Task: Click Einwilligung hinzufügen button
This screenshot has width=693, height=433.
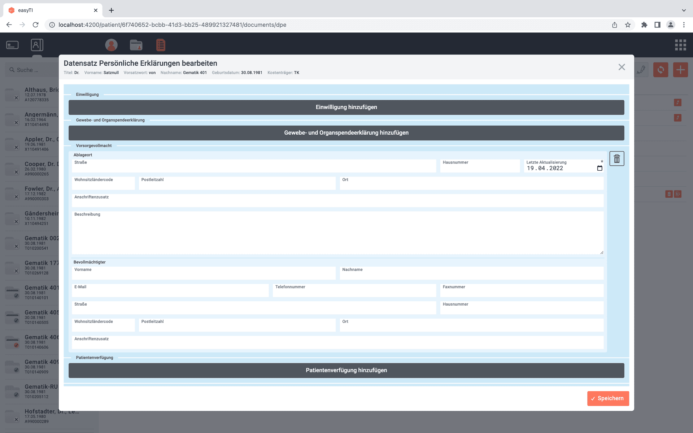Action: pos(346,107)
